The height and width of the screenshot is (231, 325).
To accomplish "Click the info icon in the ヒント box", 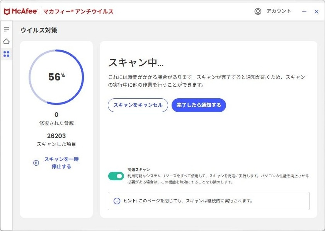I will pyautogui.click(x=117, y=201).
